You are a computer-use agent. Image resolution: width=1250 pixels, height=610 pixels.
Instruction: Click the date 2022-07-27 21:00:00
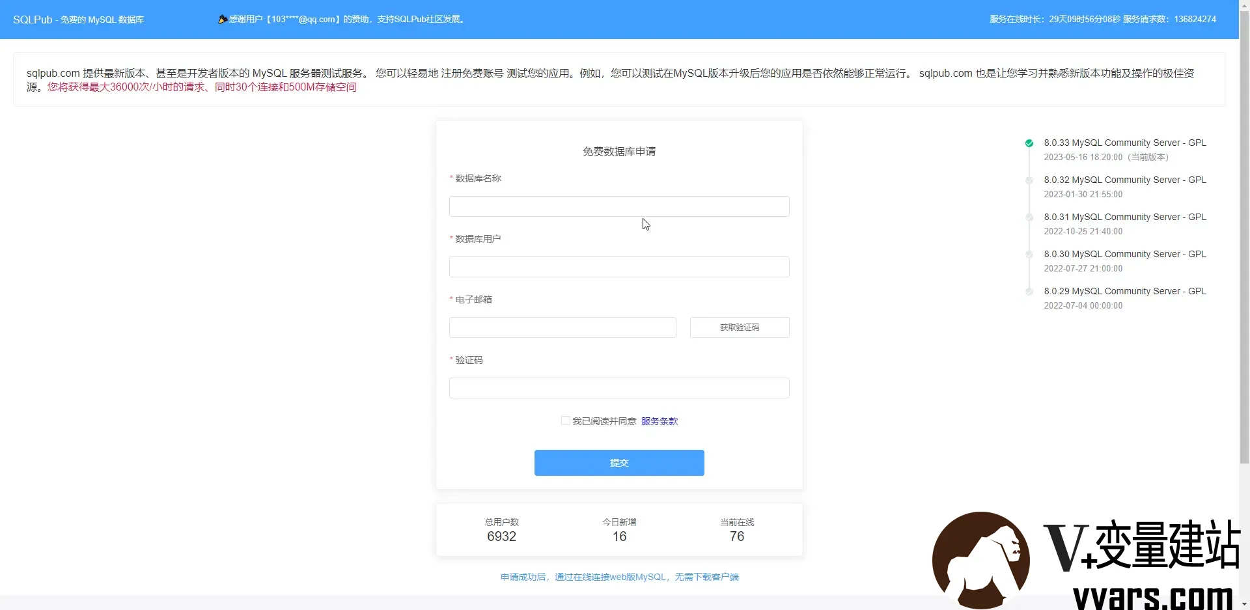pos(1083,268)
